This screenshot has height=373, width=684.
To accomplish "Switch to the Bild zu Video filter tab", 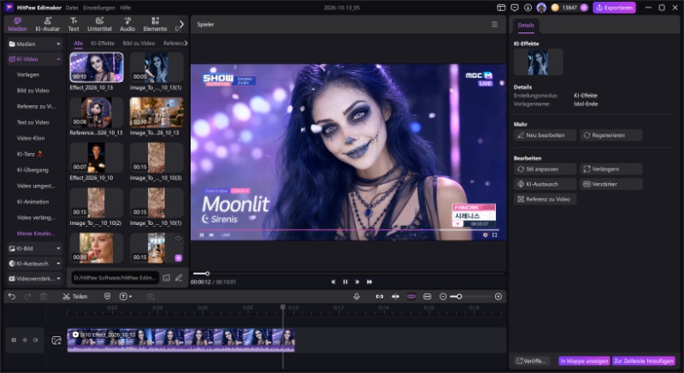I will click(x=139, y=43).
